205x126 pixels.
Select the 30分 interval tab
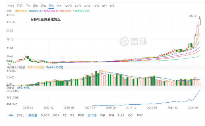[87, 6]
